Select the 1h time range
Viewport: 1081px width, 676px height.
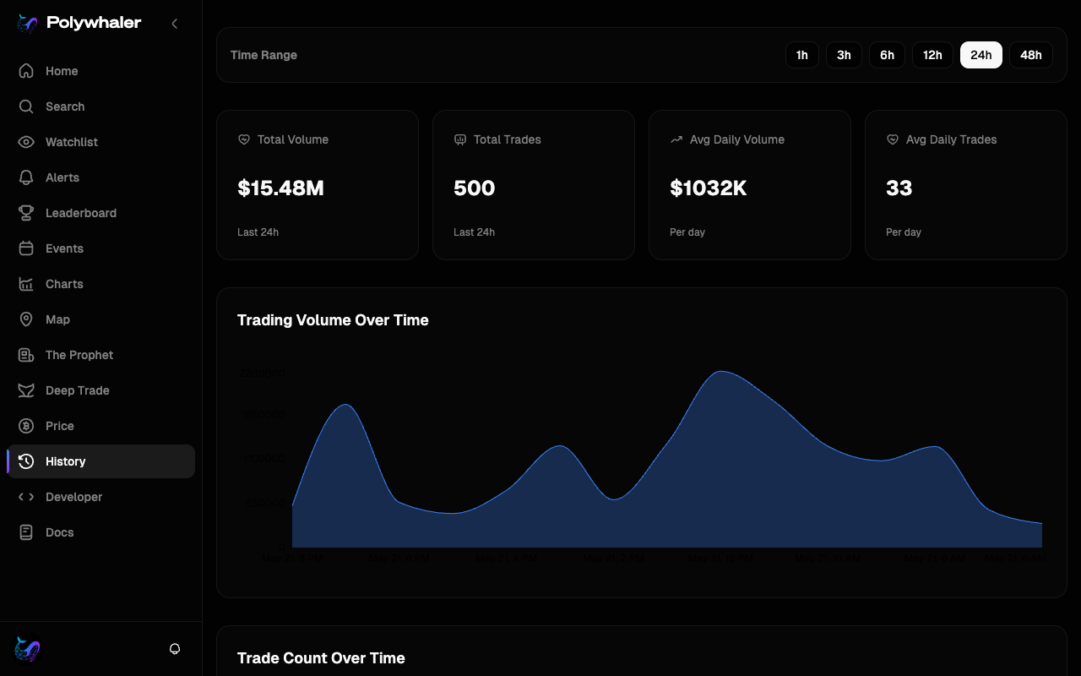point(802,55)
